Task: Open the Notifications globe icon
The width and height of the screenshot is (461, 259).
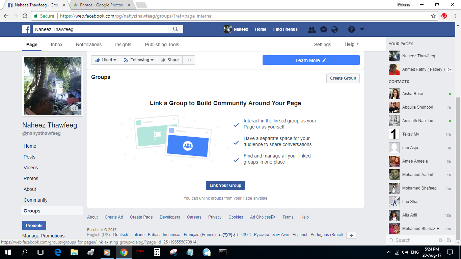Action: coord(334,29)
